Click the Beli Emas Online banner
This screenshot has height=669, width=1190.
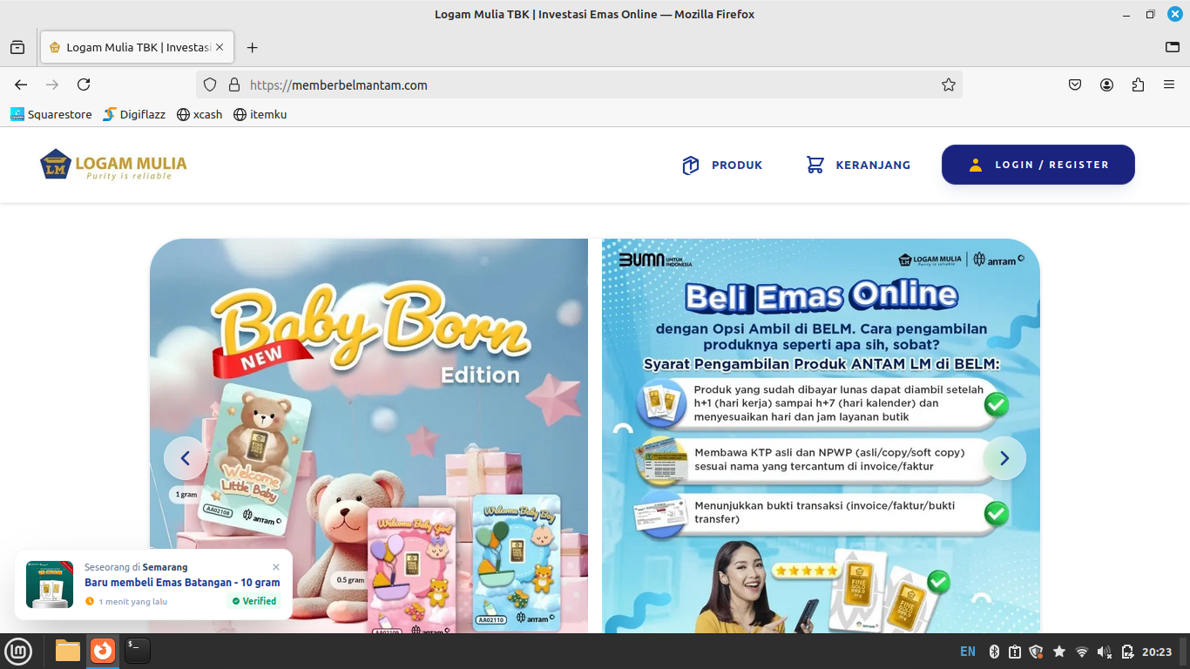pos(821,436)
